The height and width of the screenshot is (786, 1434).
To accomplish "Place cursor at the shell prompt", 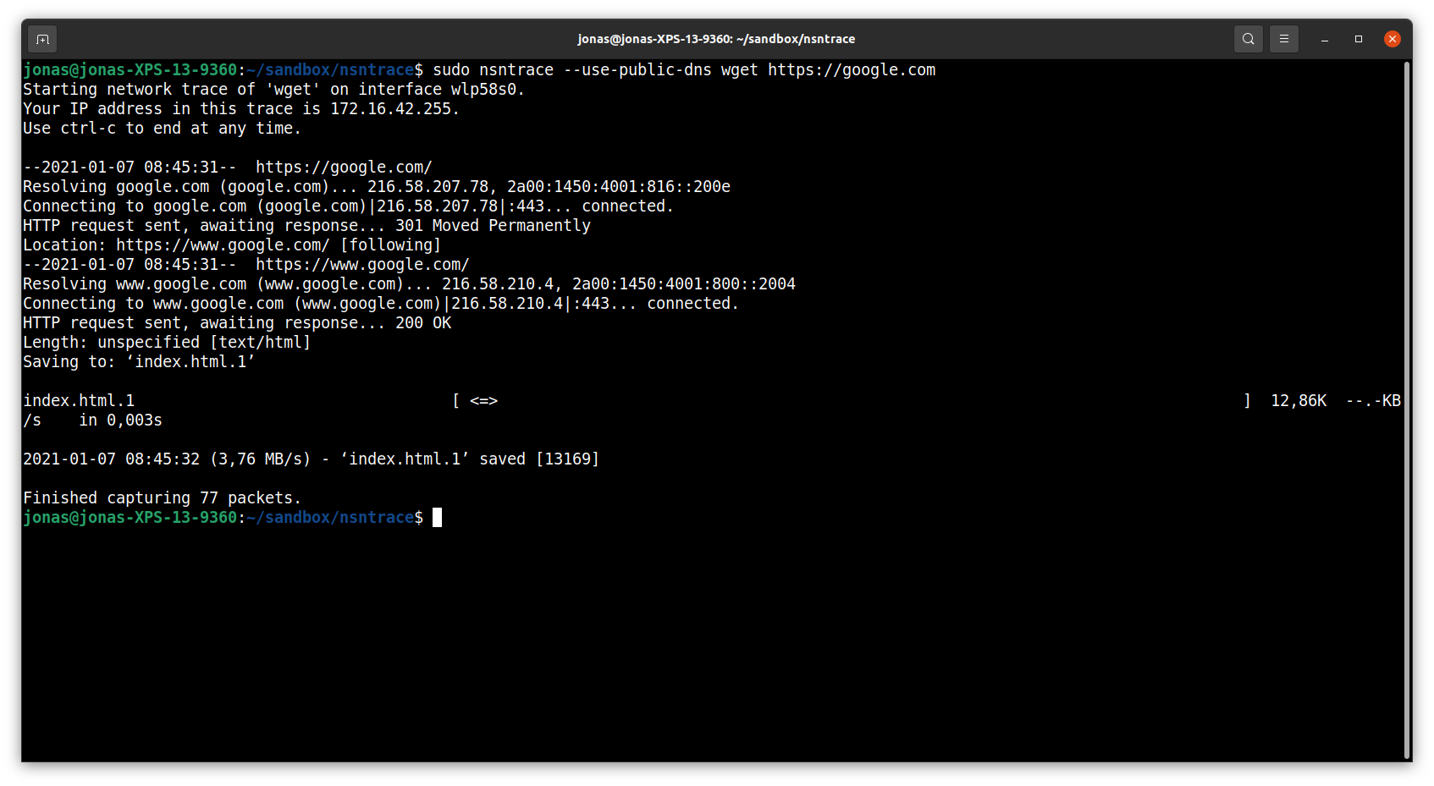I will 437,517.
